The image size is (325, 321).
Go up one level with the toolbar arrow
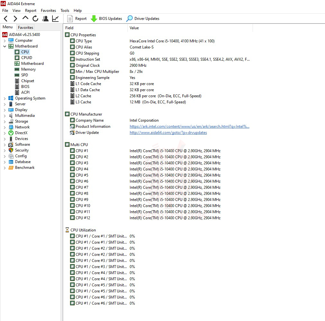tap(25, 18)
